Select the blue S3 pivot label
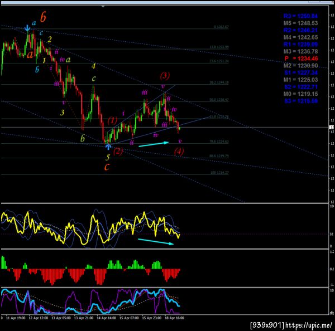This screenshot has height=331, width=335. [x=301, y=101]
